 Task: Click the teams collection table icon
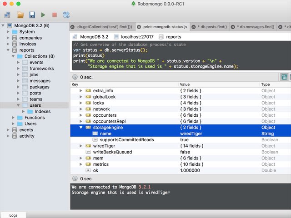25,99
